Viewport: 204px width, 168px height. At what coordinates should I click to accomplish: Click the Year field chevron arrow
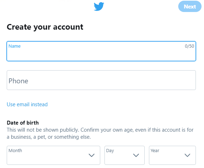(187, 155)
